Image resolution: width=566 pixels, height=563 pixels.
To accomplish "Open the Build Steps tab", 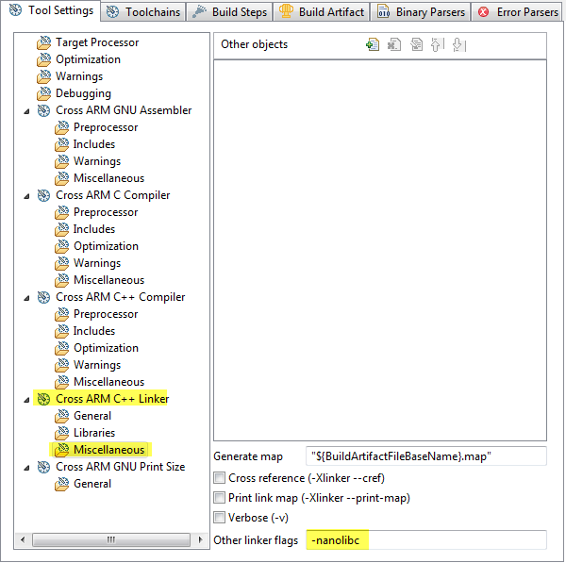I will (x=231, y=12).
